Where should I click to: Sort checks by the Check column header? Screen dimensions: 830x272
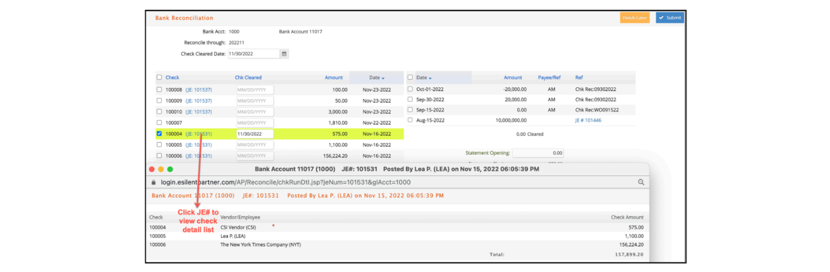[x=172, y=78]
